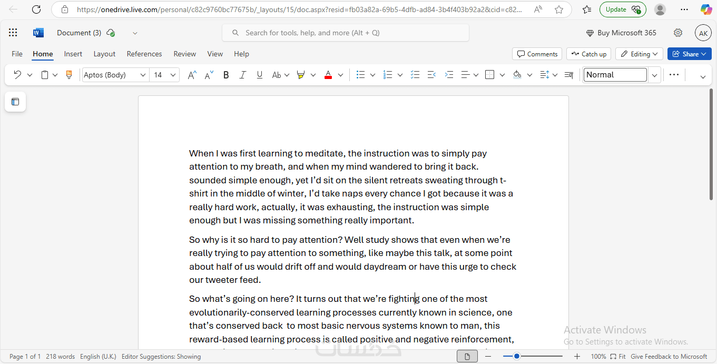
Task: Click the zoom in plus button
Action: (577, 357)
